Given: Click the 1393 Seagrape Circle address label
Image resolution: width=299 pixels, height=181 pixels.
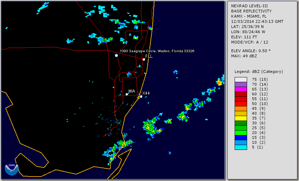Looking at the screenshot, I should tap(157, 51).
